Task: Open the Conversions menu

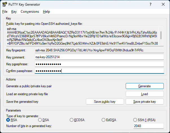Action: (x=30, y=12)
